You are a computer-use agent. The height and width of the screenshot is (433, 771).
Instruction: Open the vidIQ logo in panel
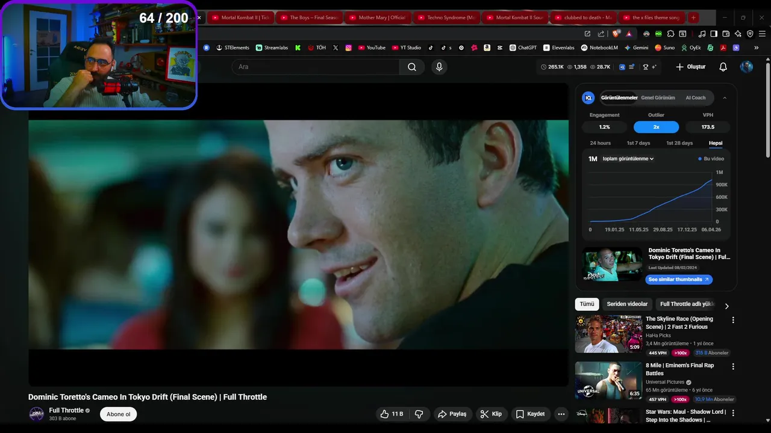point(588,97)
